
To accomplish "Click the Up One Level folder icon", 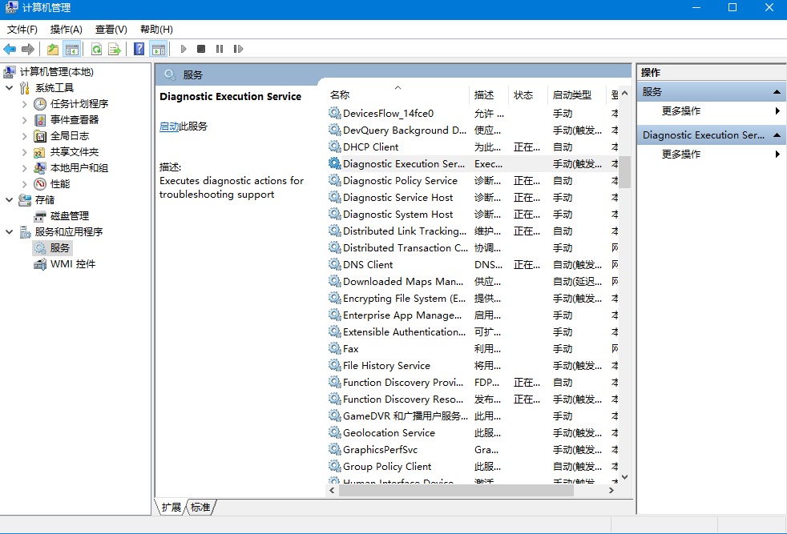I will (x=53, y=50).
